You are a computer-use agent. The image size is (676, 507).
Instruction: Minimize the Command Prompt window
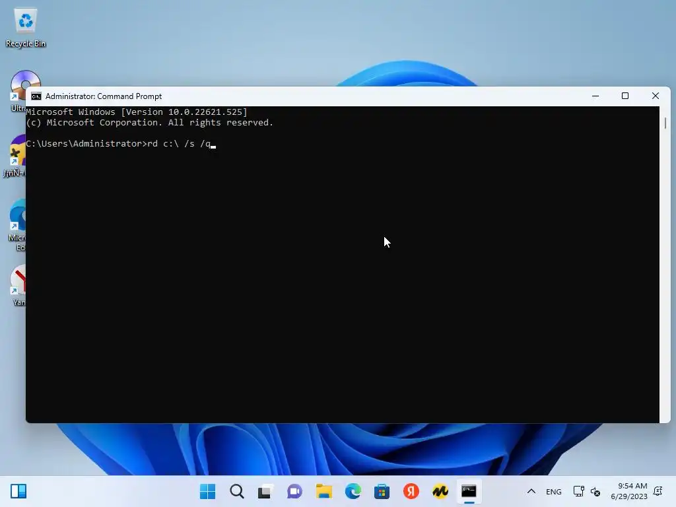pos(595,96)
